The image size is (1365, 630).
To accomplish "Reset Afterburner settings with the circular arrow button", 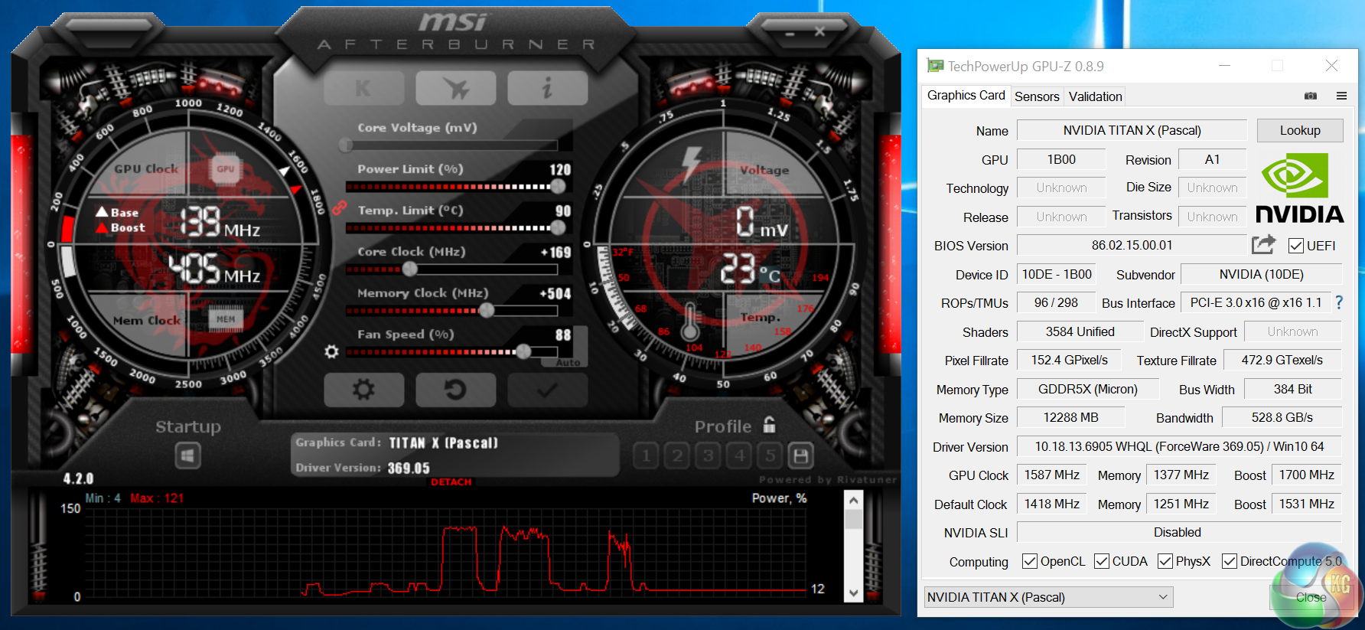I will coord(456,390).
